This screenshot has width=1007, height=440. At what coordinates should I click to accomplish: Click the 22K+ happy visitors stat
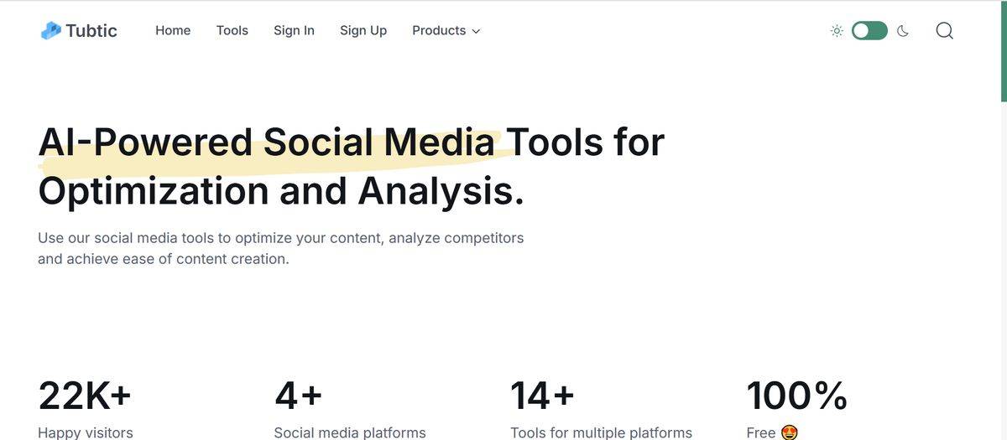pos(85,396)
